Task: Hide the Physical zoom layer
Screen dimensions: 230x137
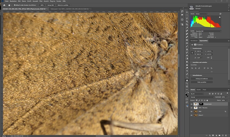Action: tap(191, 104)
